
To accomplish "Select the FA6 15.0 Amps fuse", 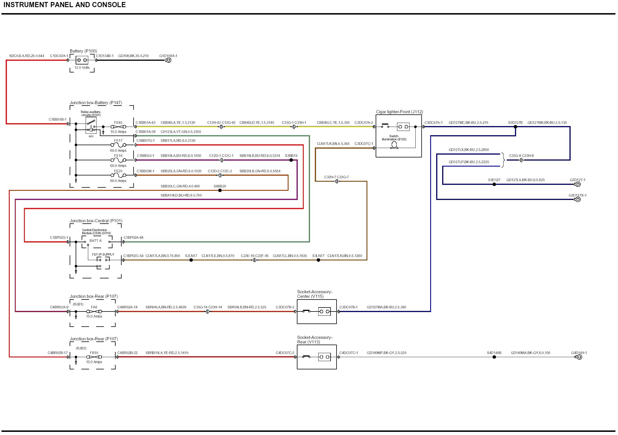I will 94,311.
